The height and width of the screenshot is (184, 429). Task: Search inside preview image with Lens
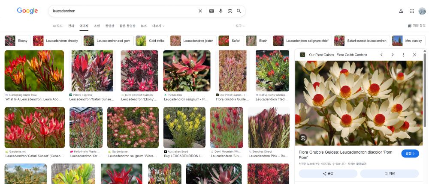302,138
